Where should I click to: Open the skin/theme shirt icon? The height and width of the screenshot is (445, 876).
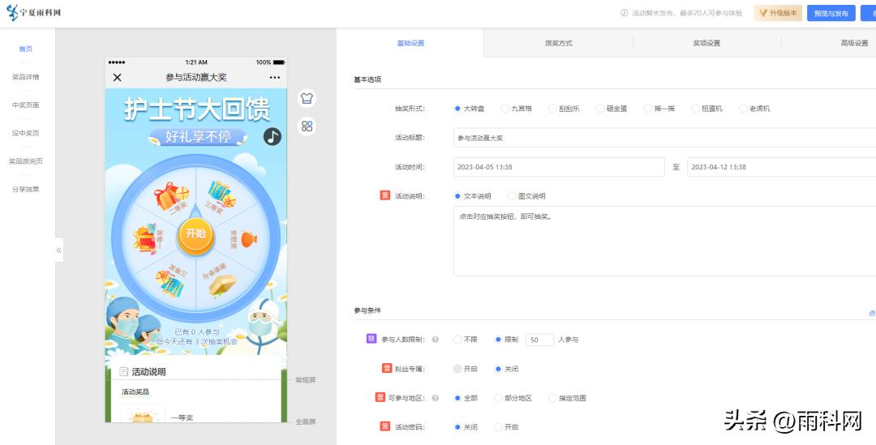pos(307,98)
